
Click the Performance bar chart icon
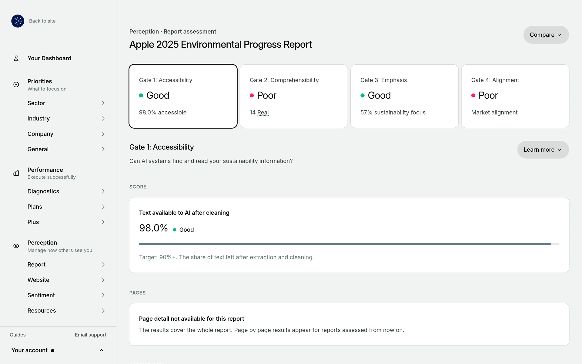point(16,173)
